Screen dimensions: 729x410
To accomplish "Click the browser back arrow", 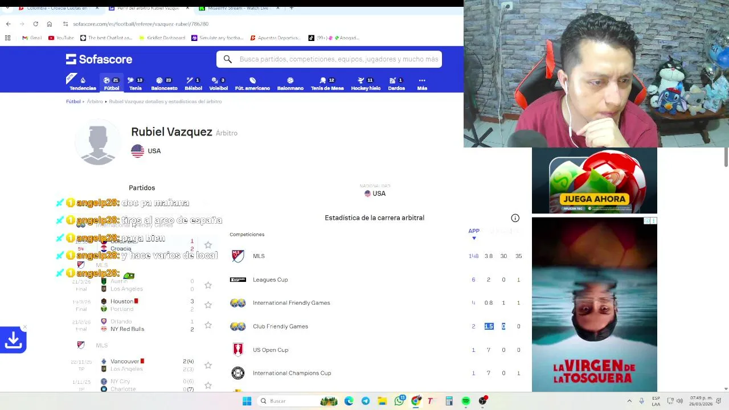I will point(8,24).
